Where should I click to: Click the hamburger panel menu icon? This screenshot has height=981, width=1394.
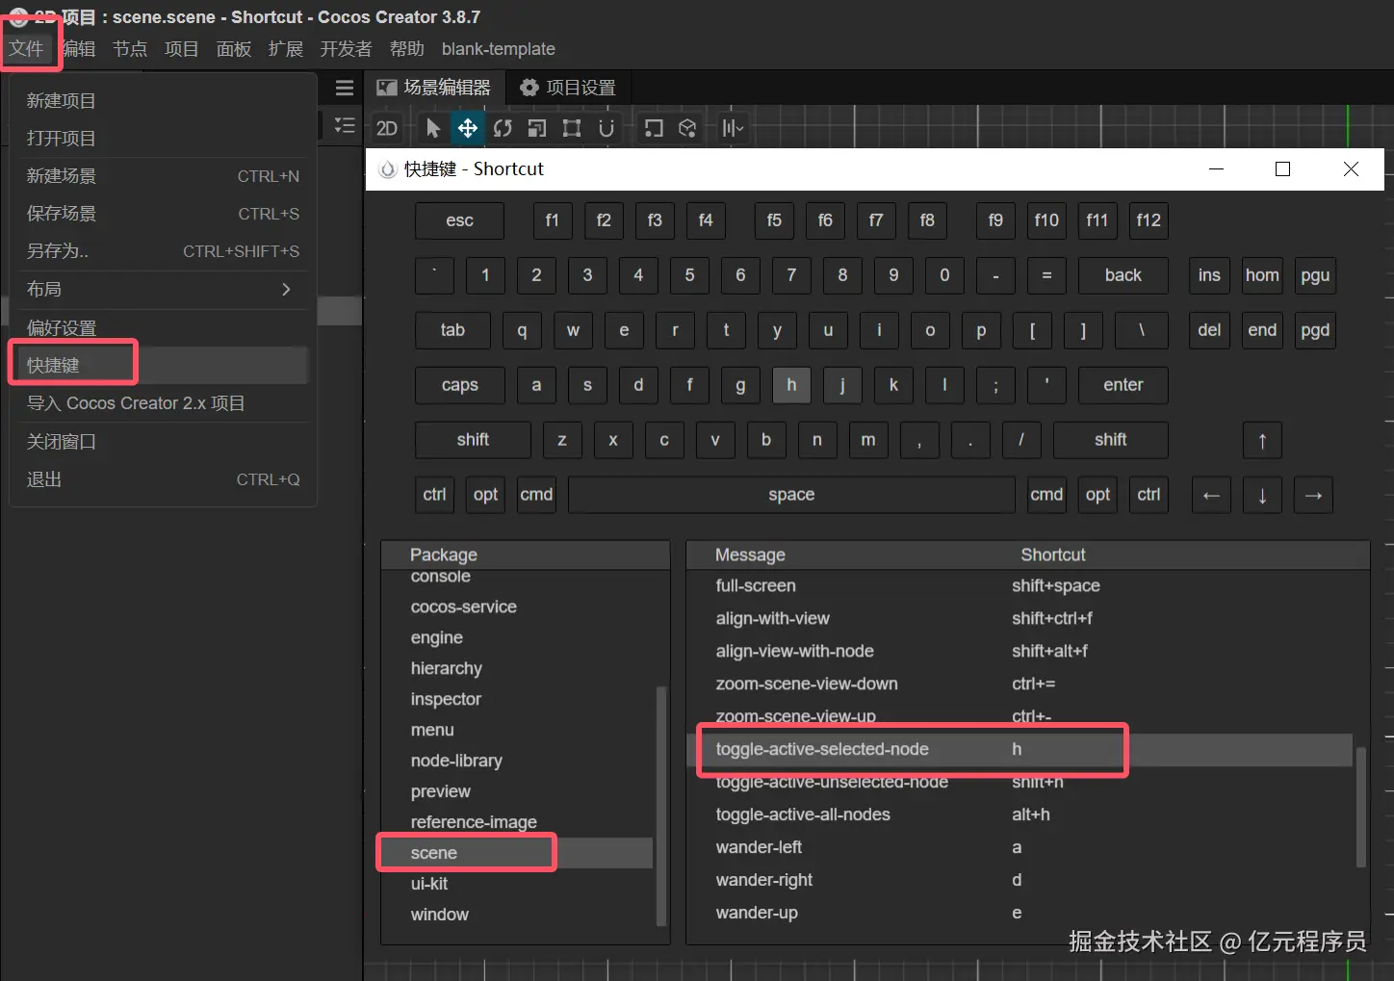tap(345, 89)
